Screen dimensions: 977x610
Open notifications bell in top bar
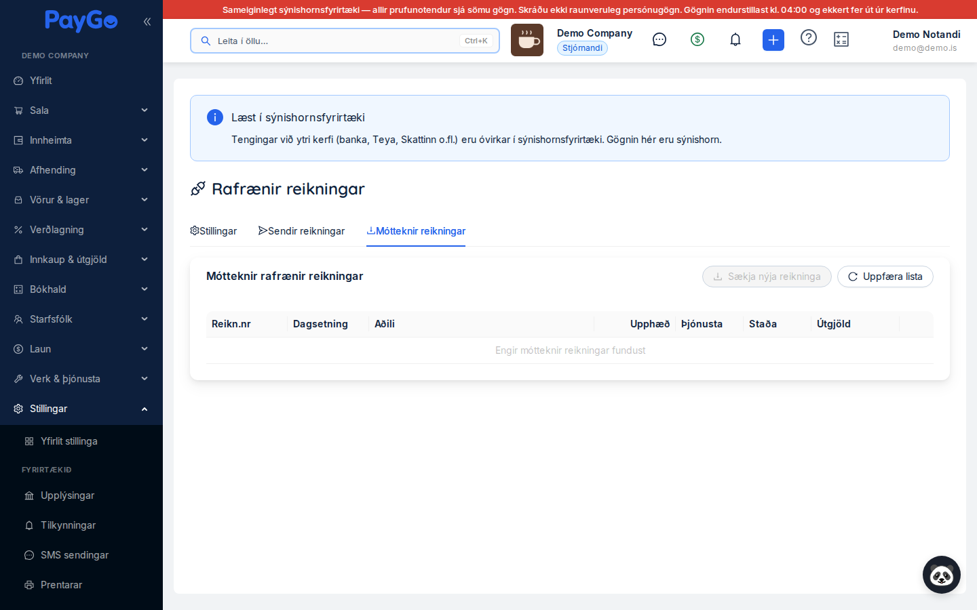coord(735,39)
